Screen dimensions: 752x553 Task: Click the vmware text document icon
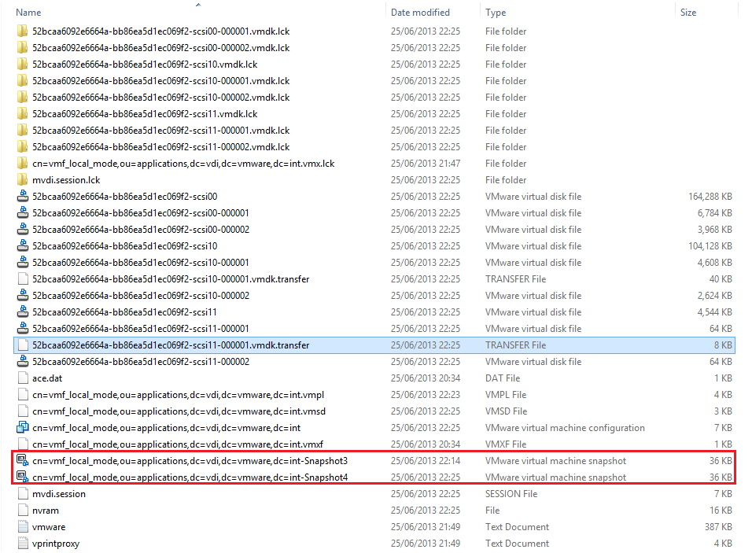tap(23, 527)
